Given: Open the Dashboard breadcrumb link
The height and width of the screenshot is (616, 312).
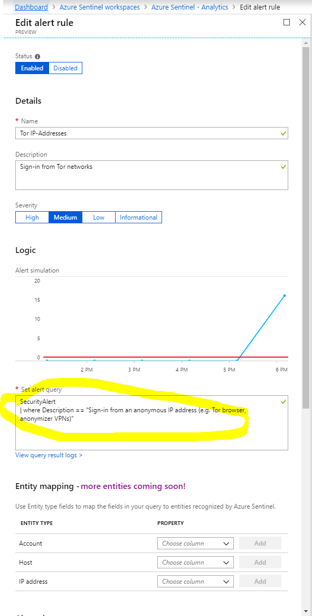Looking at the screenshot, I should click(x=31, y=7).
